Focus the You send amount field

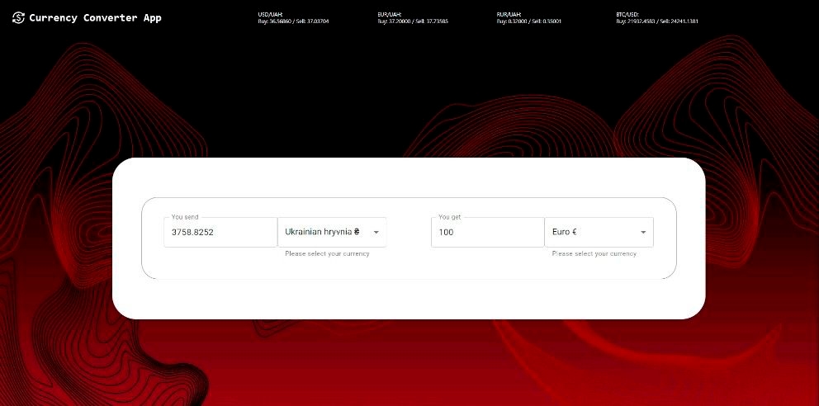click(220, 232)
